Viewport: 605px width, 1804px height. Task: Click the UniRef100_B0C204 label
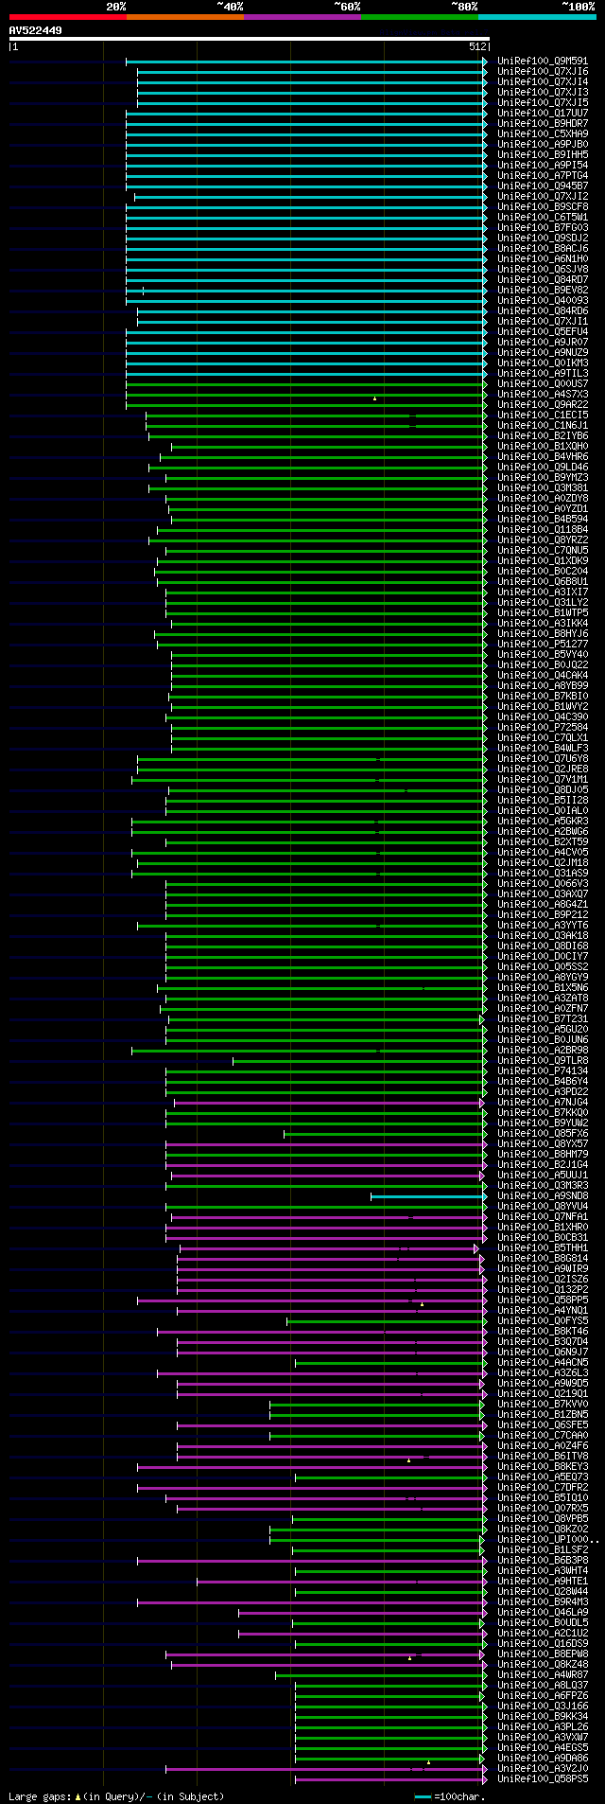(x=543, y=571)
